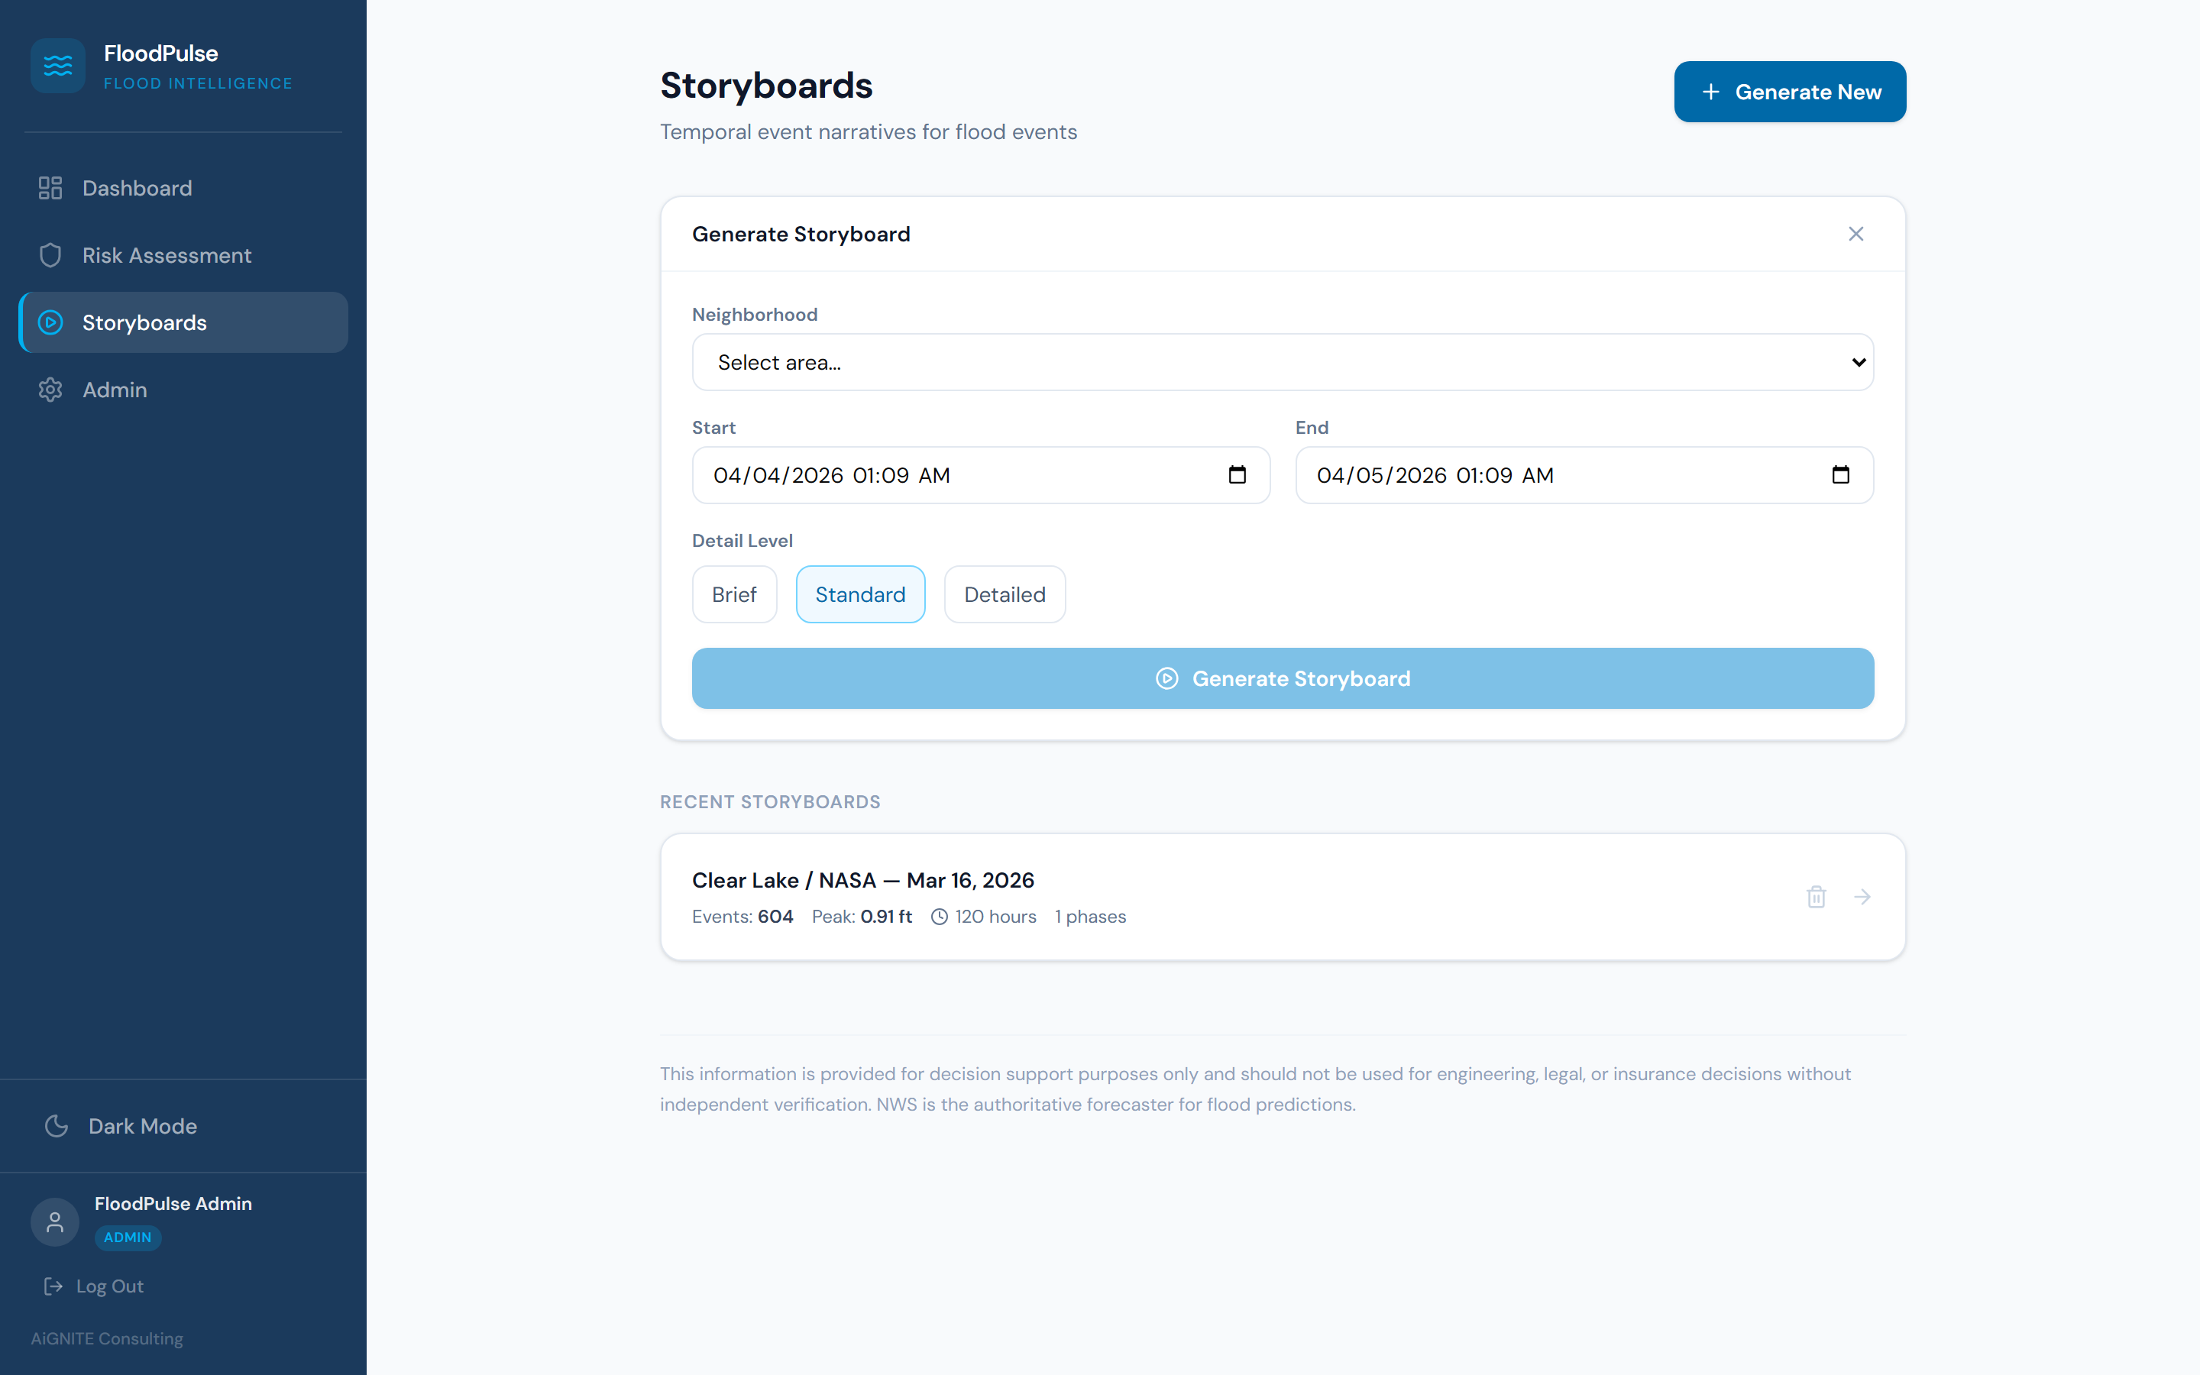This screenshot has height=1375, width=2200.
Task: Open the End date calendar picker
Action: click(x=1842, y=474)
